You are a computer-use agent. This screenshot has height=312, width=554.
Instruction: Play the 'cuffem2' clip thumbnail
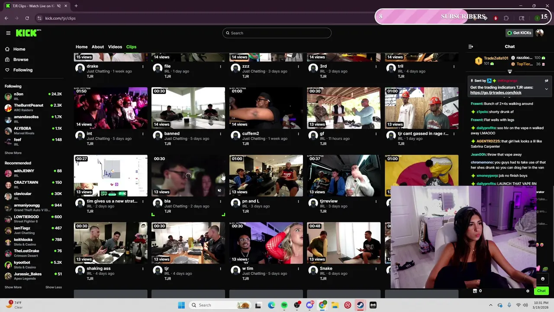pos(266,108)
